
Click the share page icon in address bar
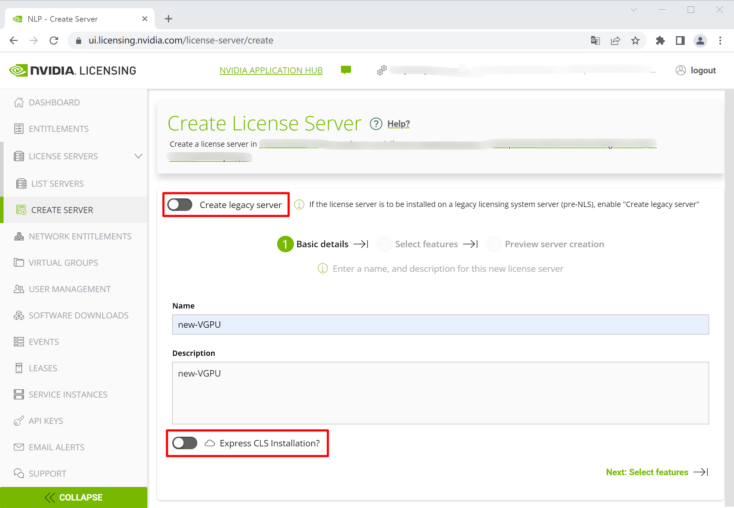(x=615, y=41)
